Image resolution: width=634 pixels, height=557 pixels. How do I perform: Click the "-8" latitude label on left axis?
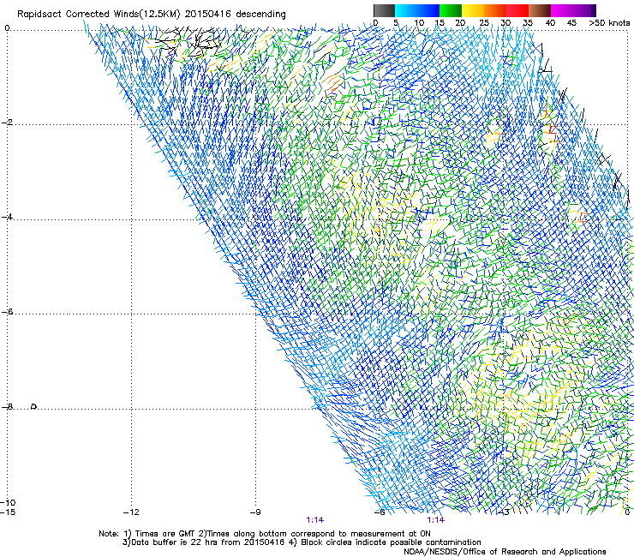[x=7, y=406]
